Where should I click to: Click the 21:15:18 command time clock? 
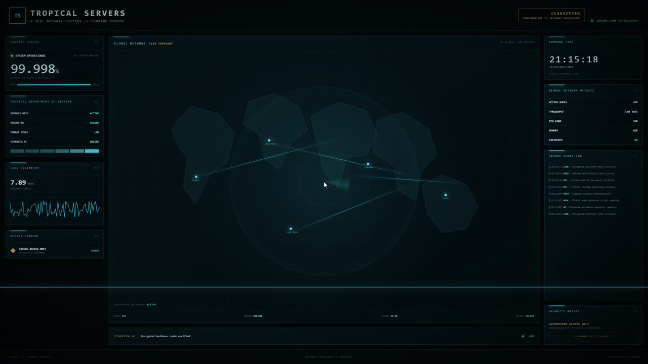[x=574, y=60]
